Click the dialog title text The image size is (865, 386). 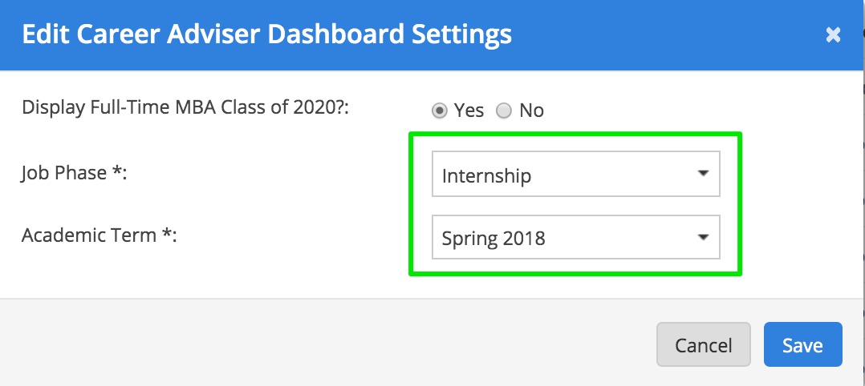point(266,34)
